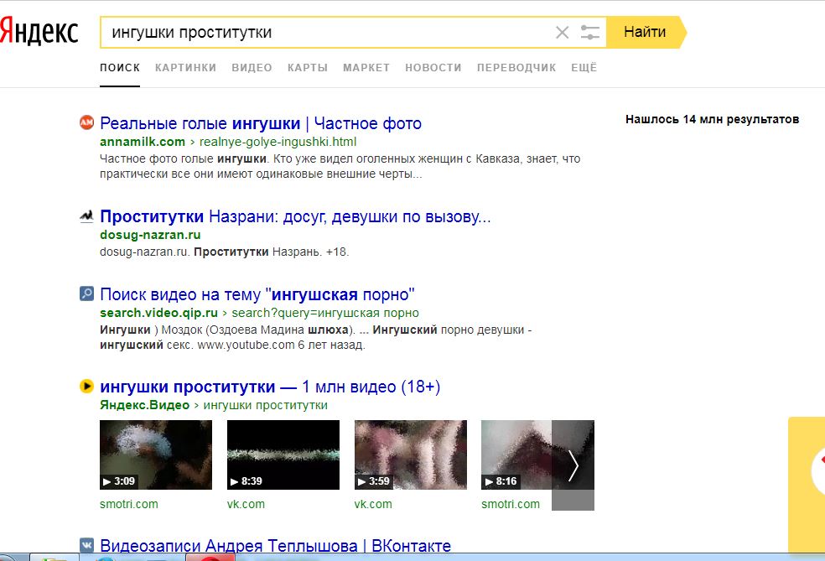825x561 pixels.
Task: Click the magnifier favicon of qip.ru result
Action: (x=86, y=293)
